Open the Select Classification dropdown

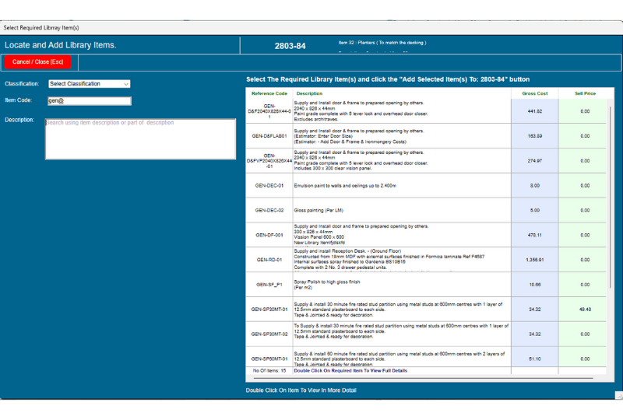coord(89,84)
